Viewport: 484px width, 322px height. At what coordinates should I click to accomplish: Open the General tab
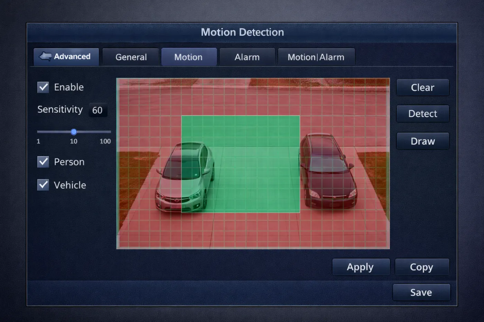pyautogui.click(x=131, y=57)
